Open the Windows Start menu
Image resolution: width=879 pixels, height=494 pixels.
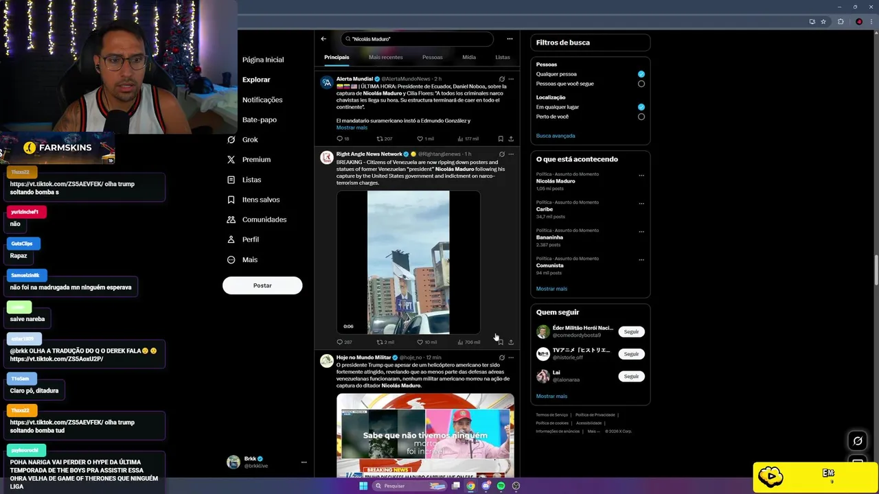point(363,486)
